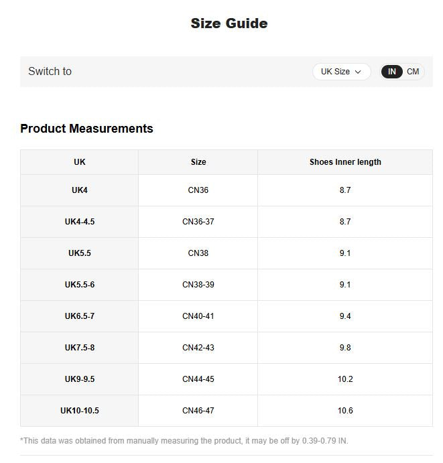Click the UK5.5 row label
Viewport: 443px width, 463px height.
coord(80,253)
